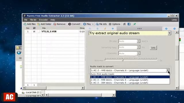184x103 pixels.
Task: Click the settings panel vertical scrollbar thumb
Action: click(x=177, y=53)
